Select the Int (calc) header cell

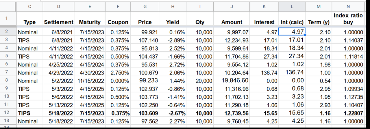click(292, 22)
